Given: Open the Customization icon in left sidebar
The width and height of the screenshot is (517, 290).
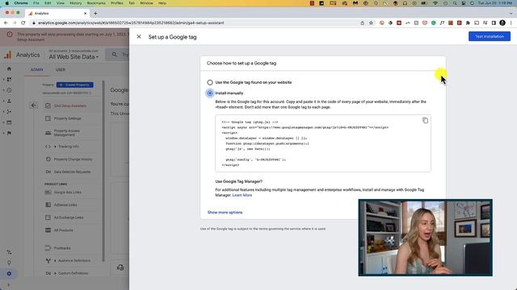Looking at the screenshot, I should [x=9, y=79].
